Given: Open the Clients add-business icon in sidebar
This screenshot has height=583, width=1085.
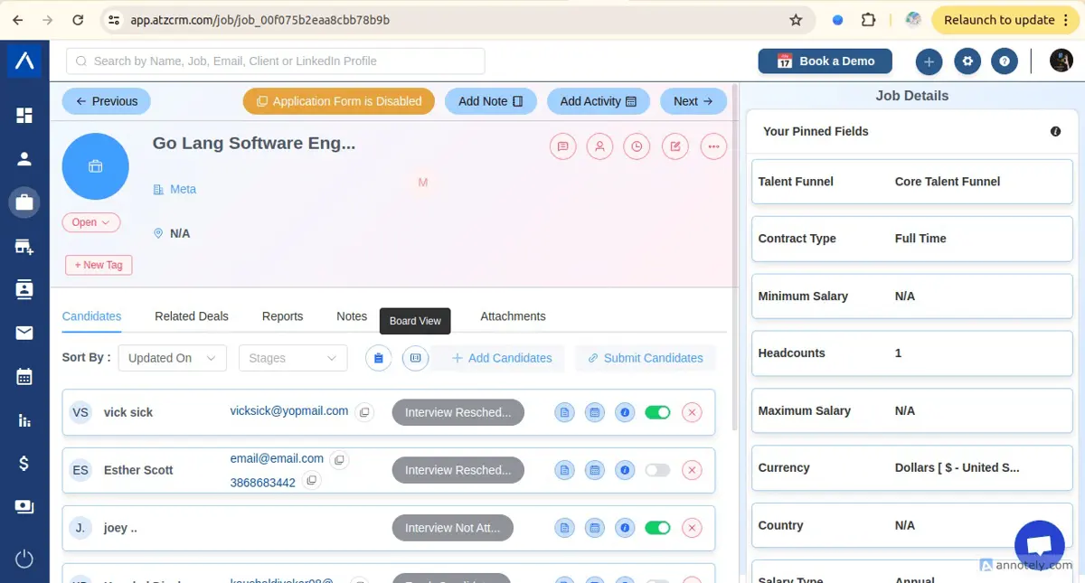Looking at the screenshot, I should pos(24,247).
